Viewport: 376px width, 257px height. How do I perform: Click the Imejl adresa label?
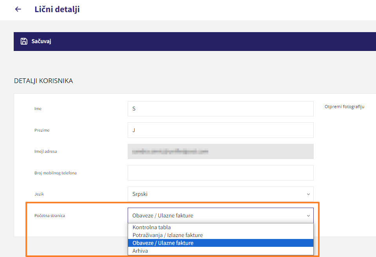click(x=45, y=151)
